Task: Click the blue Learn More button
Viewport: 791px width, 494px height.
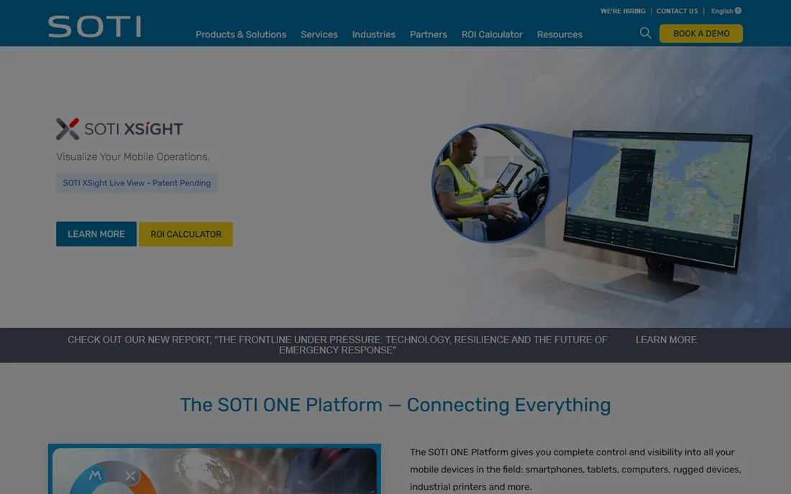Action: pos(96,234)
